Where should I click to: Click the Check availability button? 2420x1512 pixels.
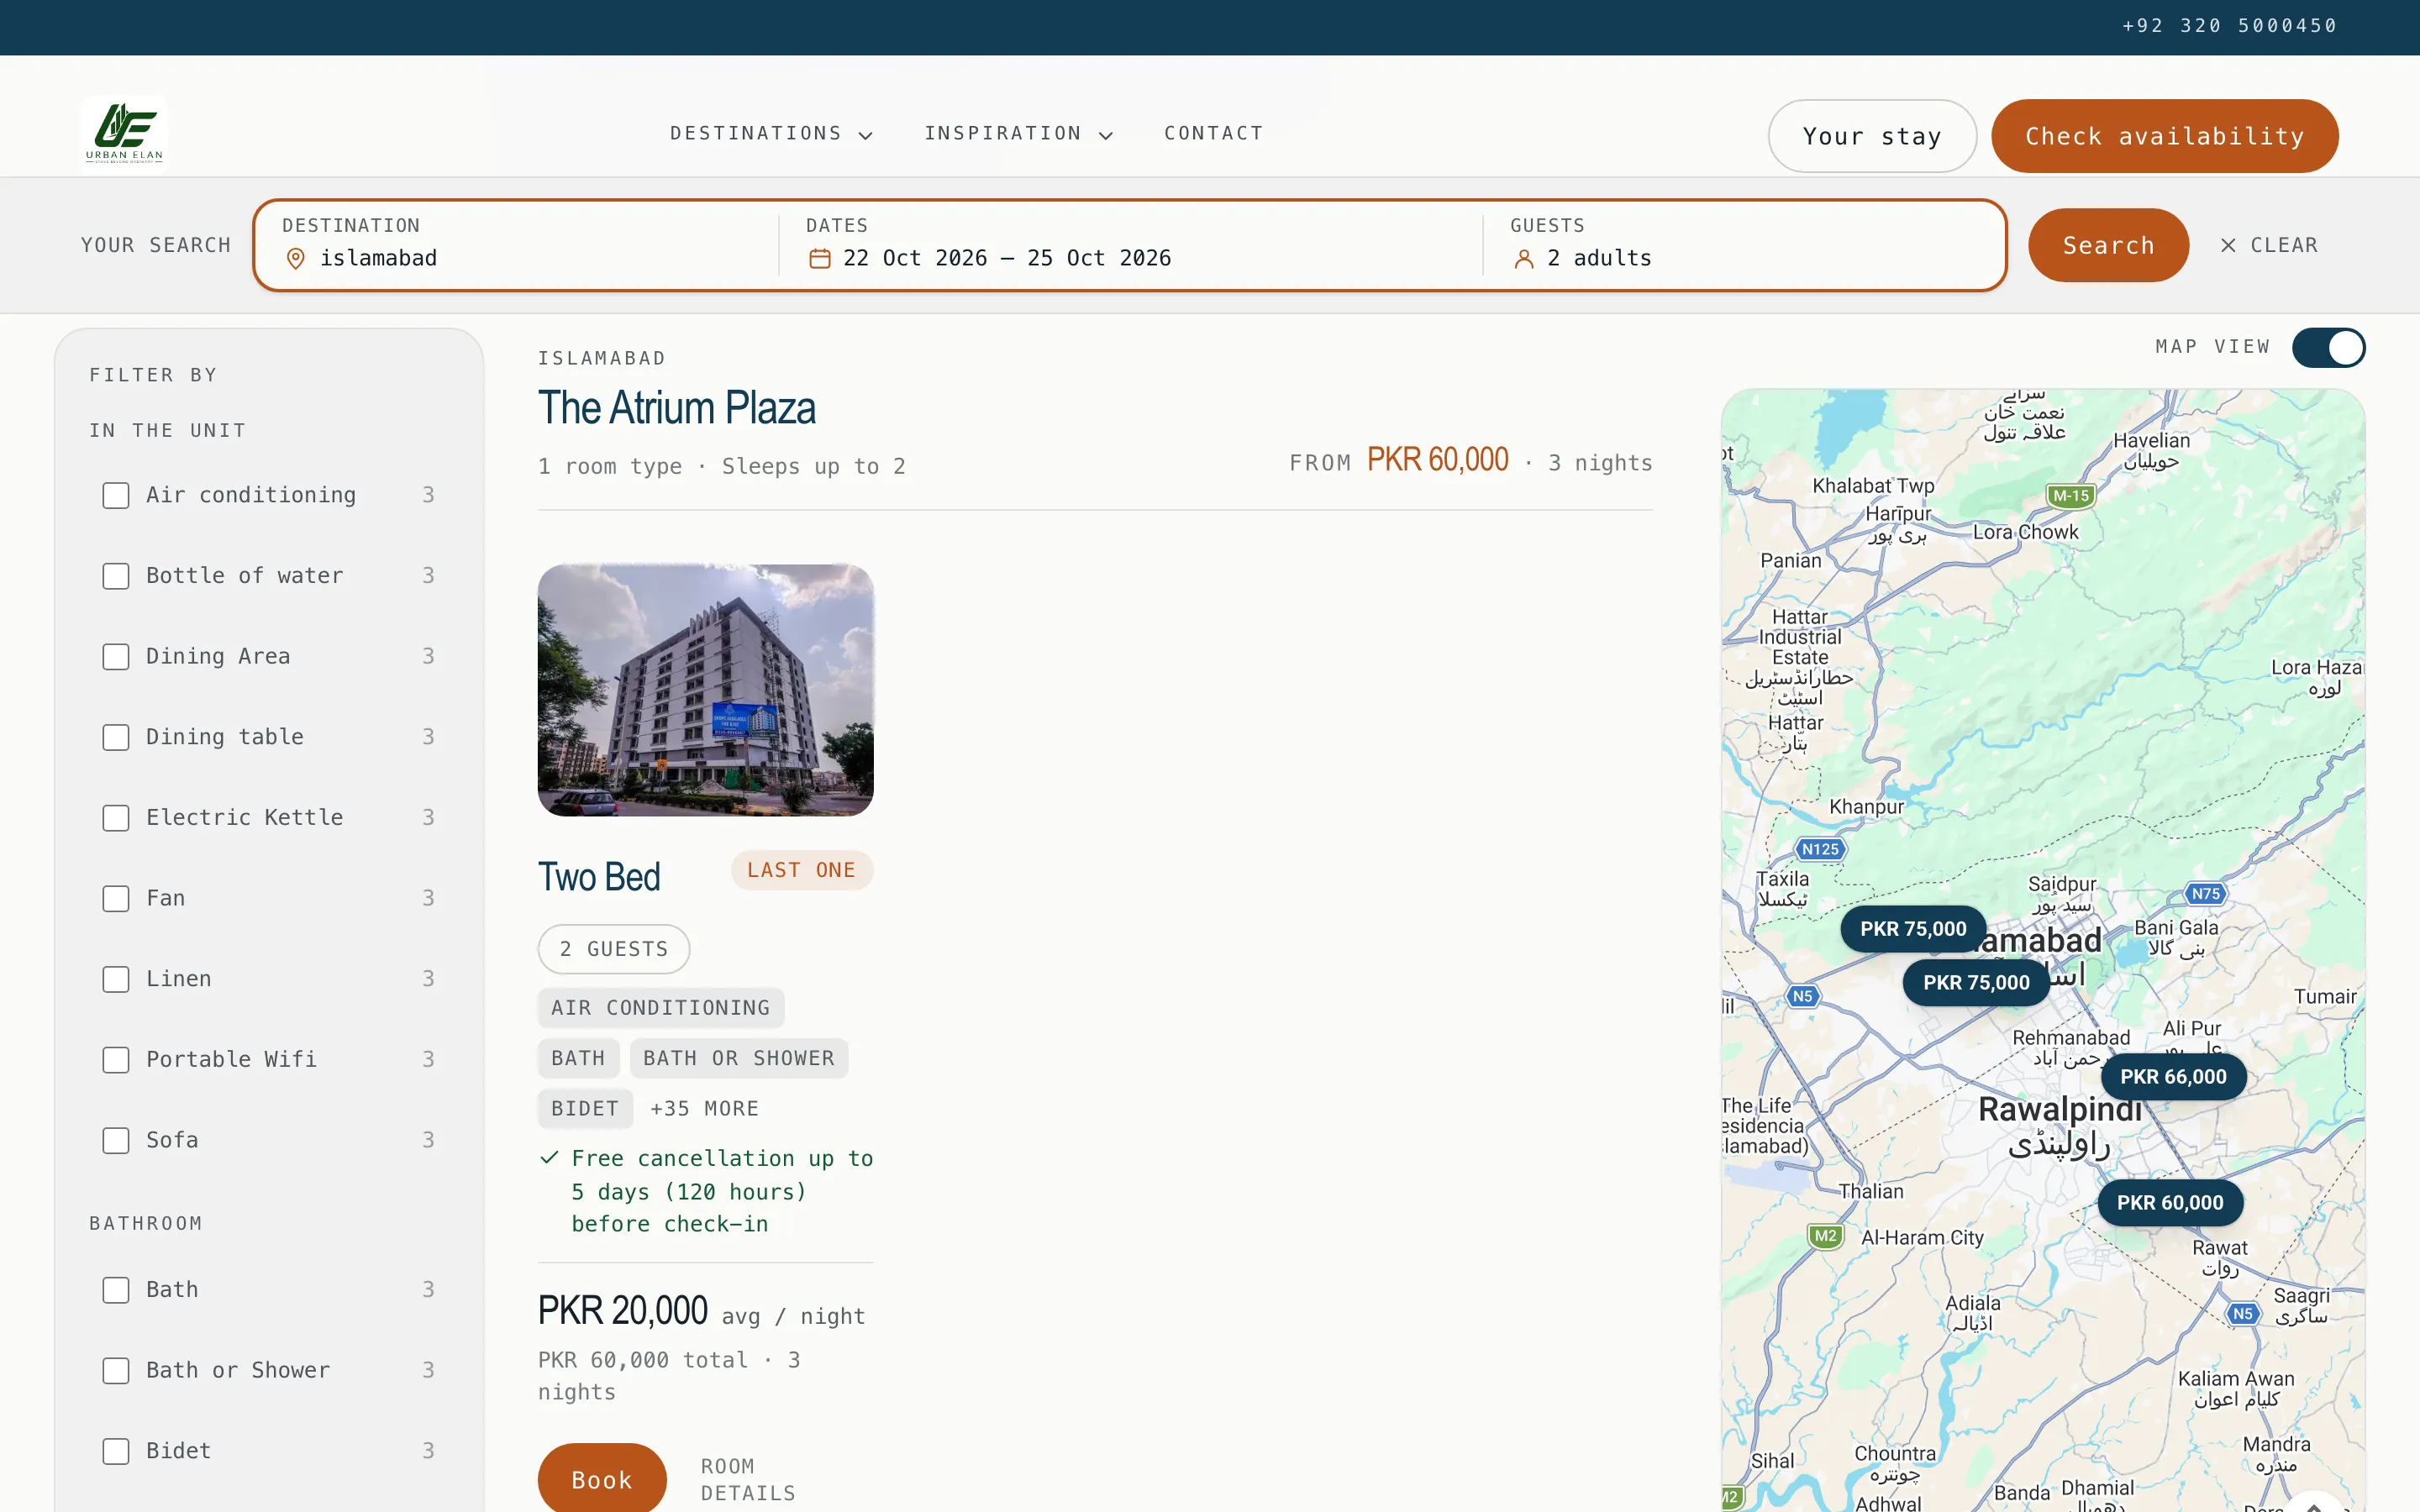click(2164, 136)
